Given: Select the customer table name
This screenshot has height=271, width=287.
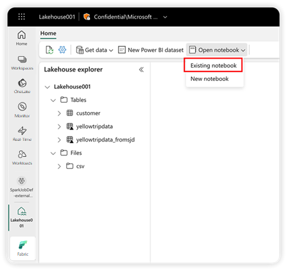Looking at the screenshot, I should click(x=88, y=113).
